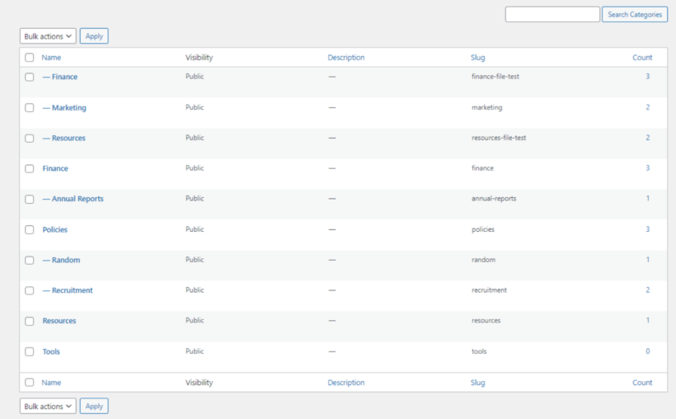
Task: Click the Visibility column heading in the table header
Action: point(199,58)
